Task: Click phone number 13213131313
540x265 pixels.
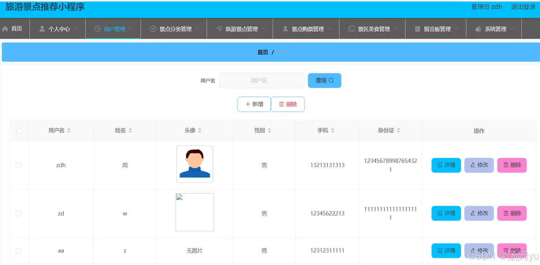Action: (327, 165)
